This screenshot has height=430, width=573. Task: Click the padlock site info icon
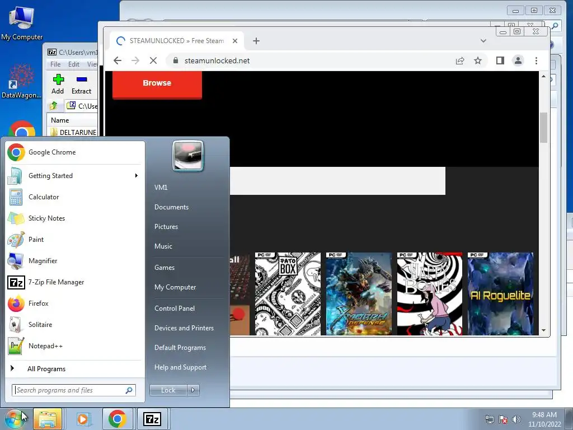tap(175, 60)
